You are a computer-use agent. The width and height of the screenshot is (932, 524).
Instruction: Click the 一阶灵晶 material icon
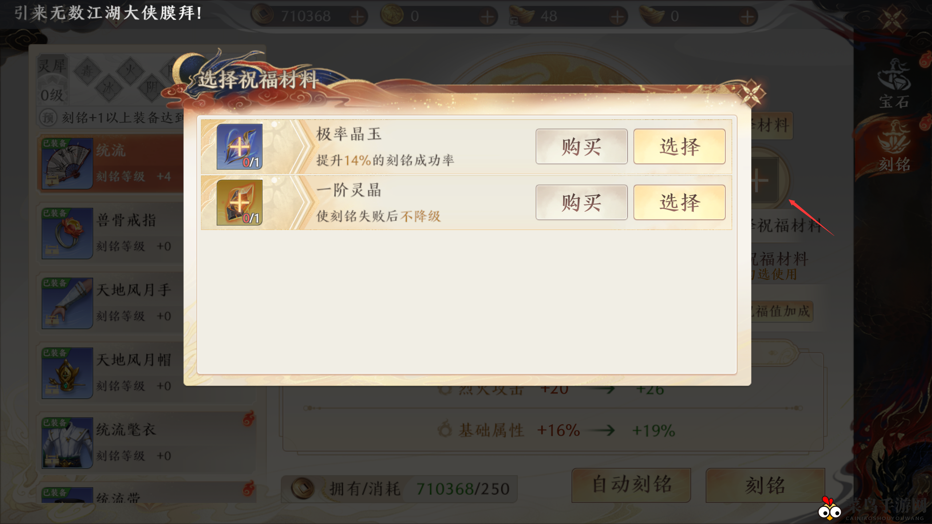pos(239,203)
